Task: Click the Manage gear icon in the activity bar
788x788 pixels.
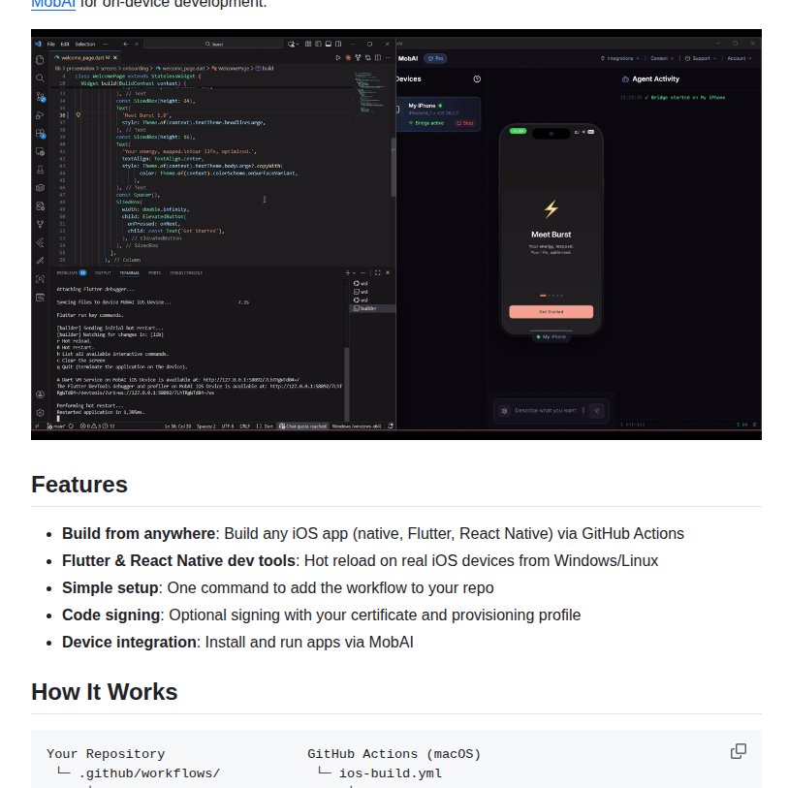Action: 39,412
